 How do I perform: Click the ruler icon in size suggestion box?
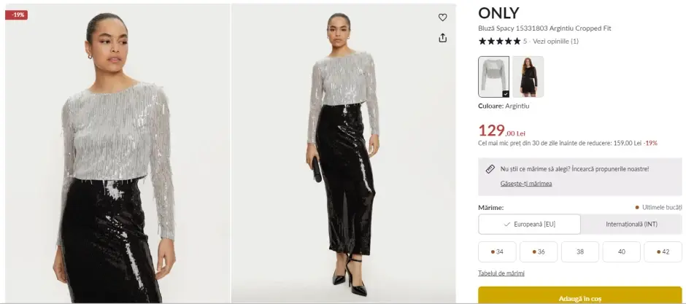[x=490, y=169]
